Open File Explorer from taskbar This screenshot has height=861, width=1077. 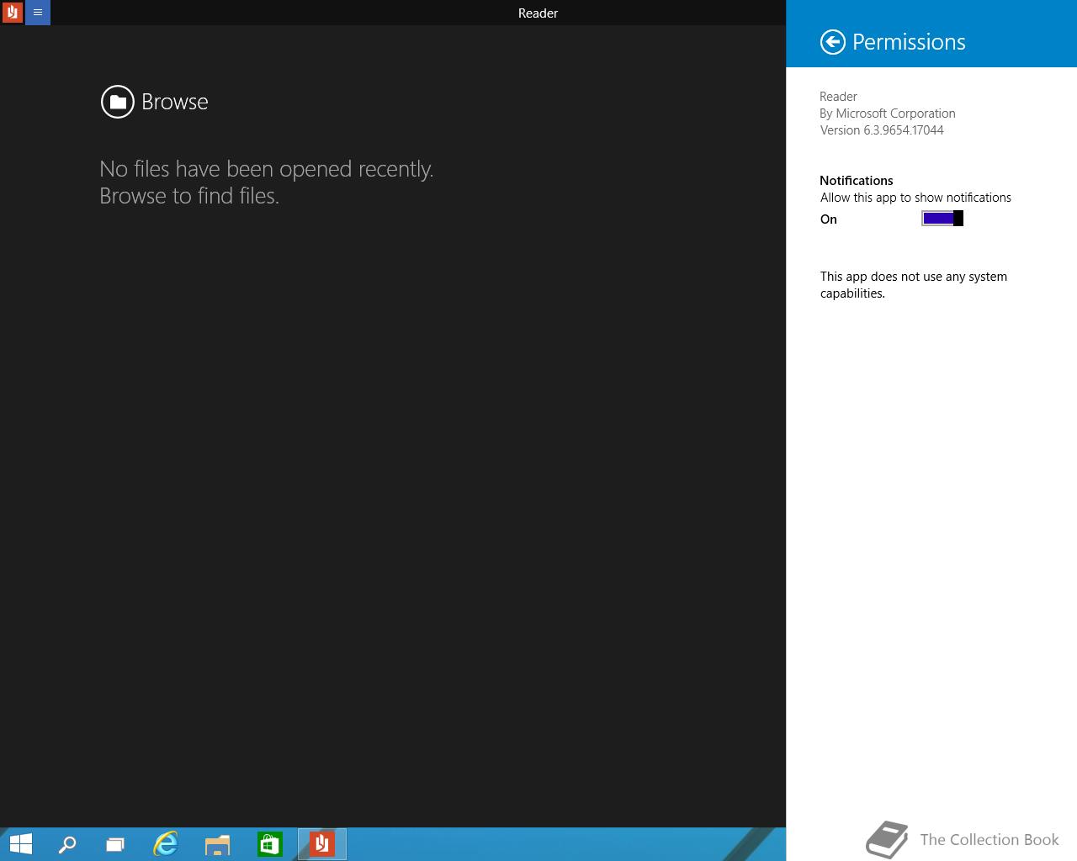coord(217,844)
